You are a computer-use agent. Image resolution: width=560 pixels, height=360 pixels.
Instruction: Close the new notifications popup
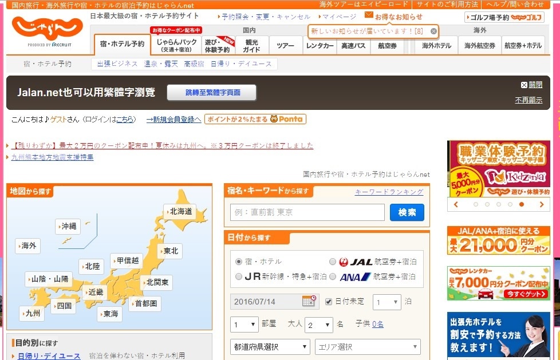coord(433,31)
